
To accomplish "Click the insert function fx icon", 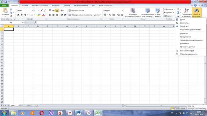I will point(35,23).
